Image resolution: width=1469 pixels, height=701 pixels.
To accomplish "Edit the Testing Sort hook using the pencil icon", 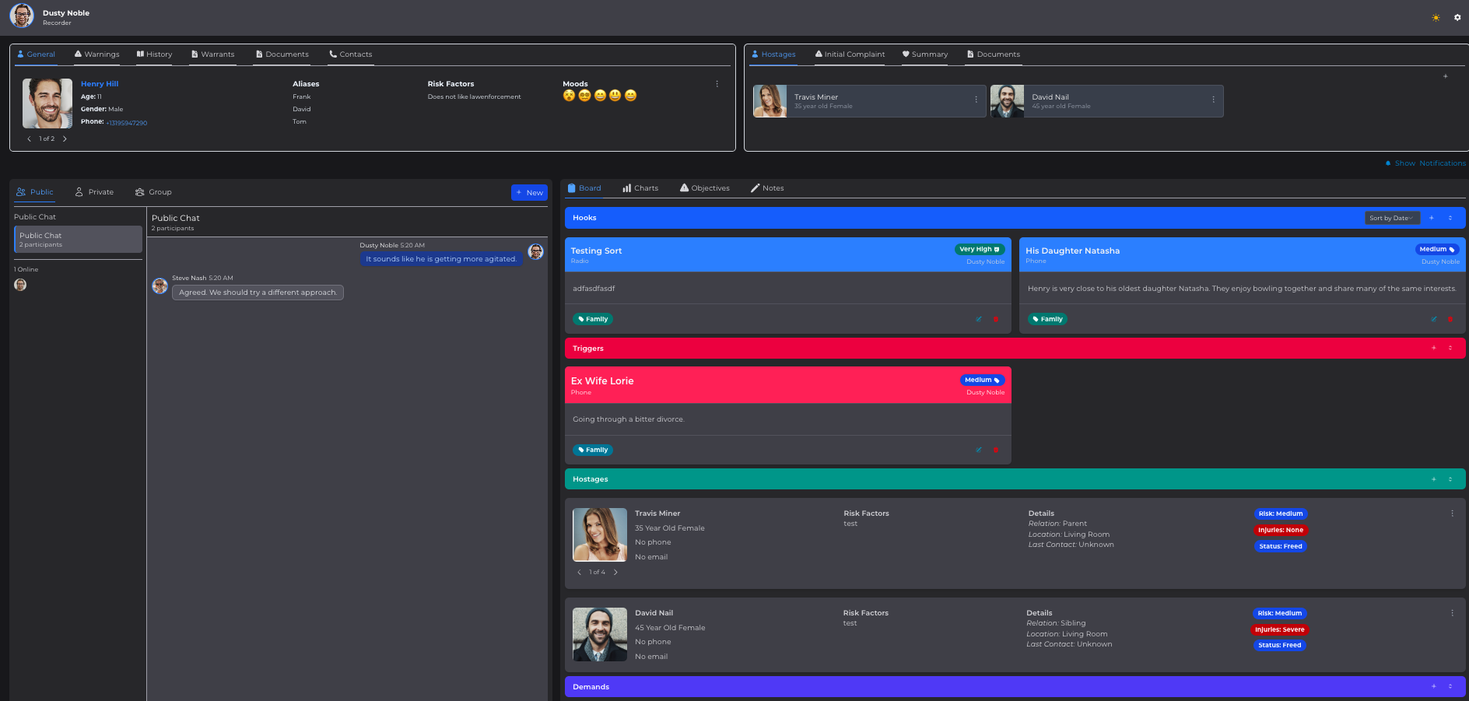I will [979, 319].
